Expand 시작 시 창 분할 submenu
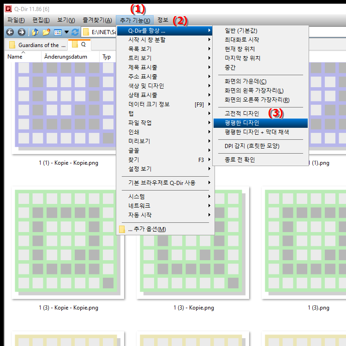The width and height of the screenshot is (346, 346). point(165,40)
